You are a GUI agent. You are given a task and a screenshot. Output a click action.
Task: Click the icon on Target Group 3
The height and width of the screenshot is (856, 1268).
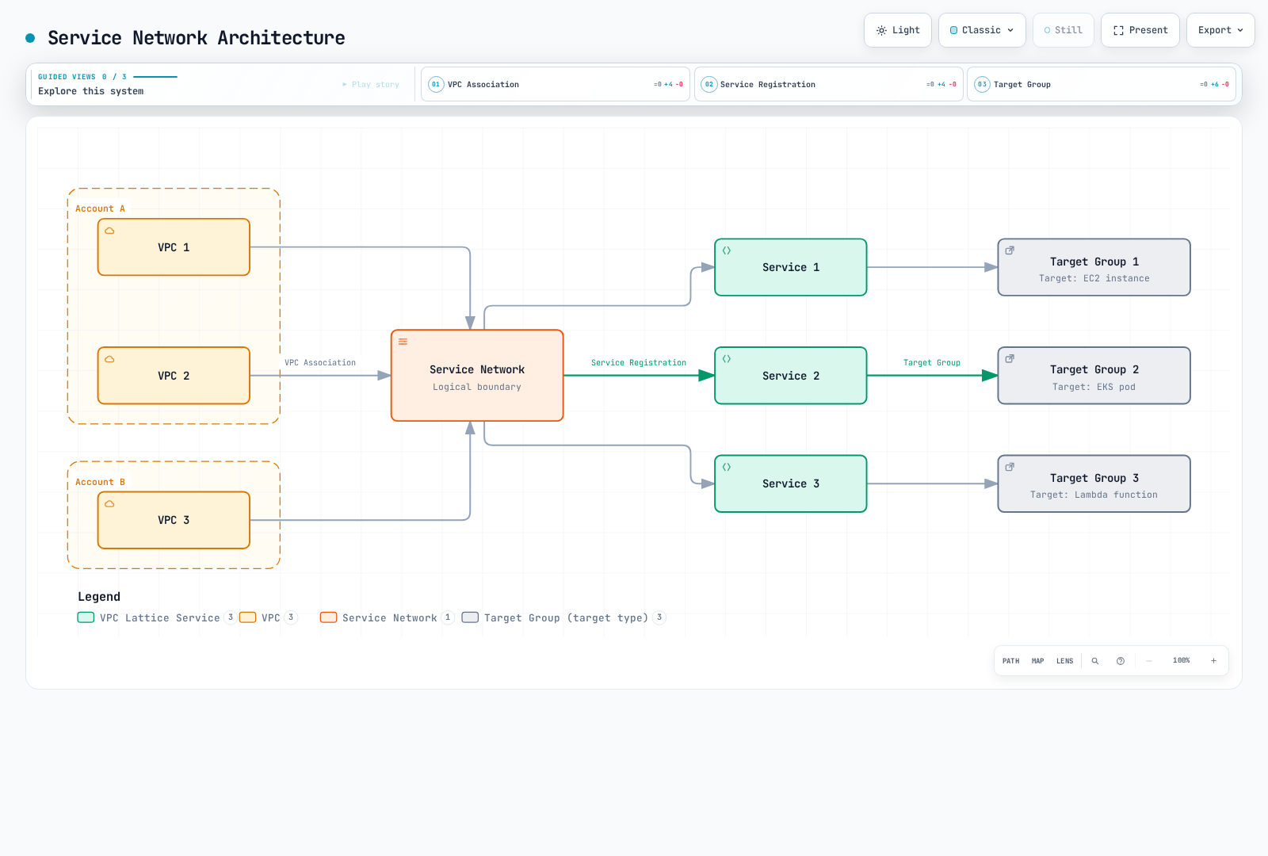coord(1010,467)
